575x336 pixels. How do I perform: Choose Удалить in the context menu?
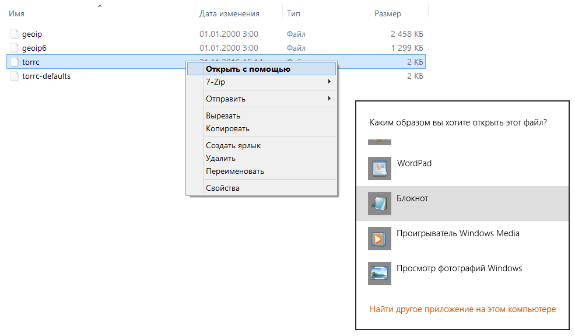coord(220,158)
